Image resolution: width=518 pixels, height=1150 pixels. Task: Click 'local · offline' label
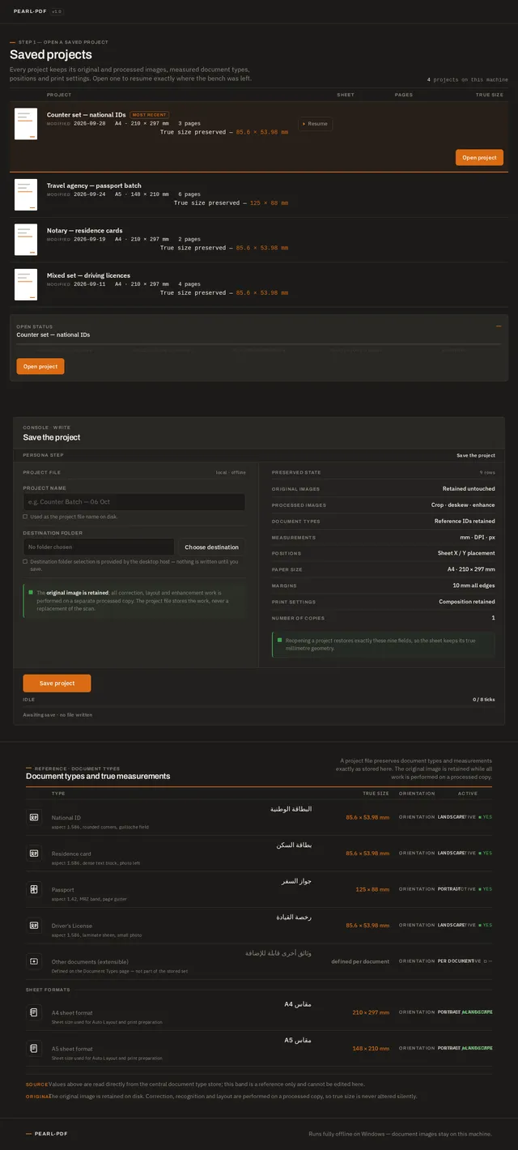point(231,472)
